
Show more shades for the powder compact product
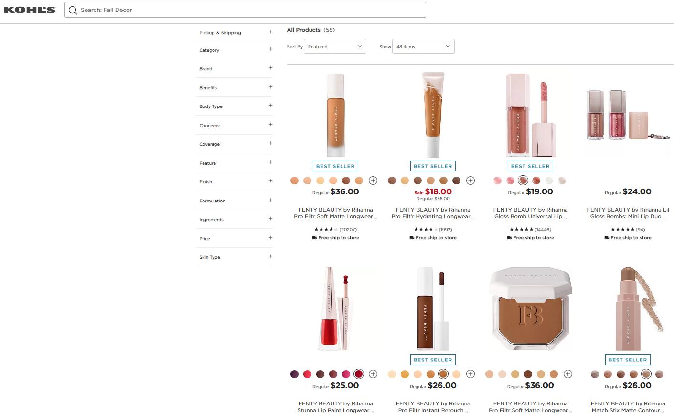pyautogui.click(x=568, y=374)
